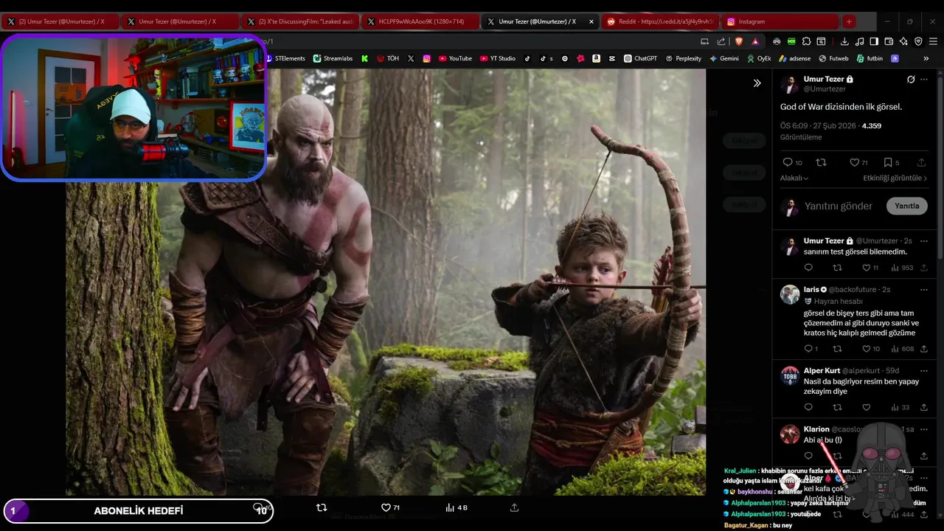944x531 pixels.
Task: Open views stat 953 on Umur Tezer reply
Action: tap(902, 268)
